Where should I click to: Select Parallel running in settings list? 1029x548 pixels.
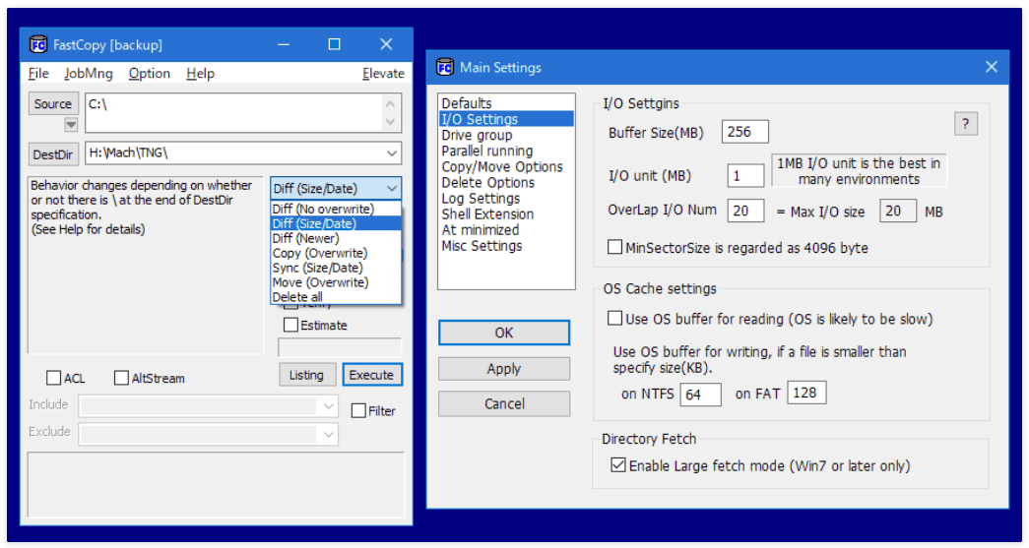(507, 151)
